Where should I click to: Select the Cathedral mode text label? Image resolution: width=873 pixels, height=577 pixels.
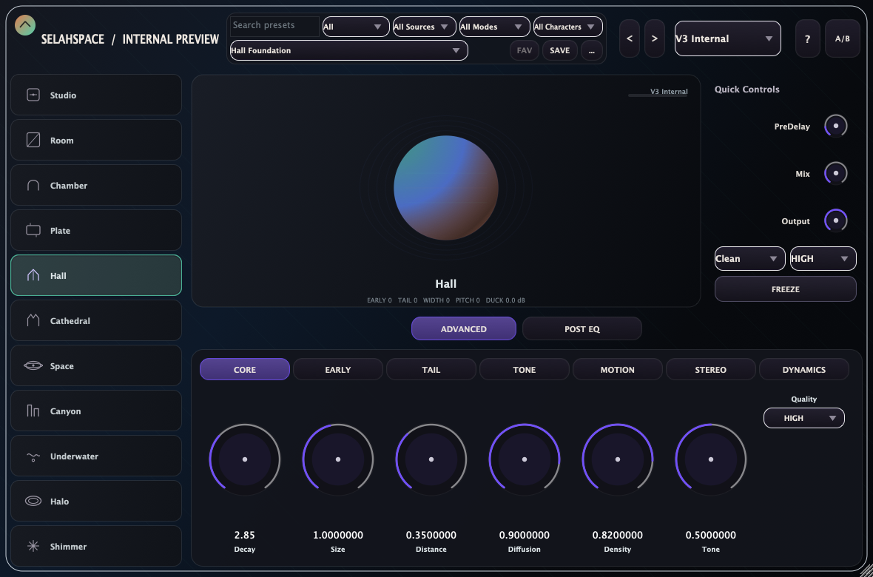pos(70,321)
